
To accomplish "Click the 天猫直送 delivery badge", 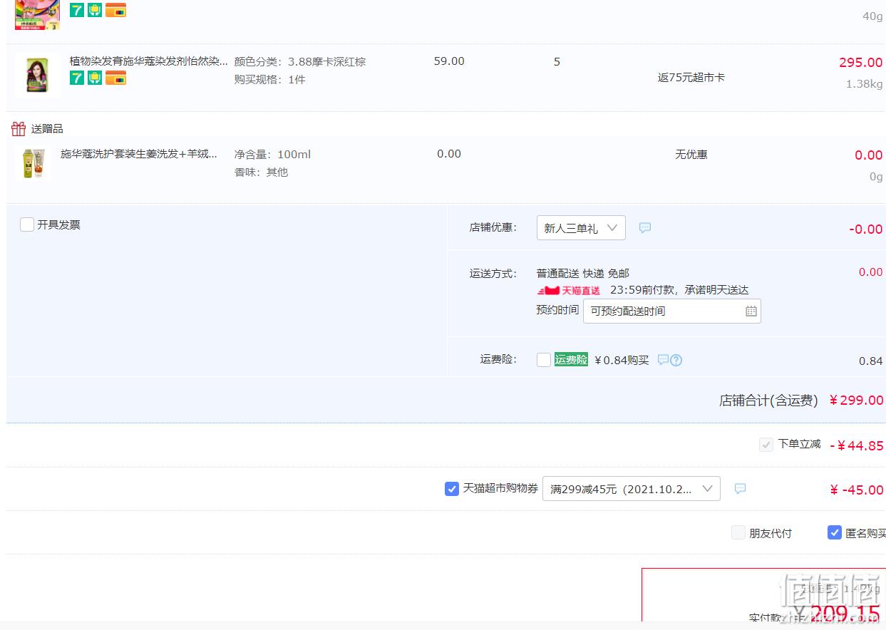I will coord(569,291).
